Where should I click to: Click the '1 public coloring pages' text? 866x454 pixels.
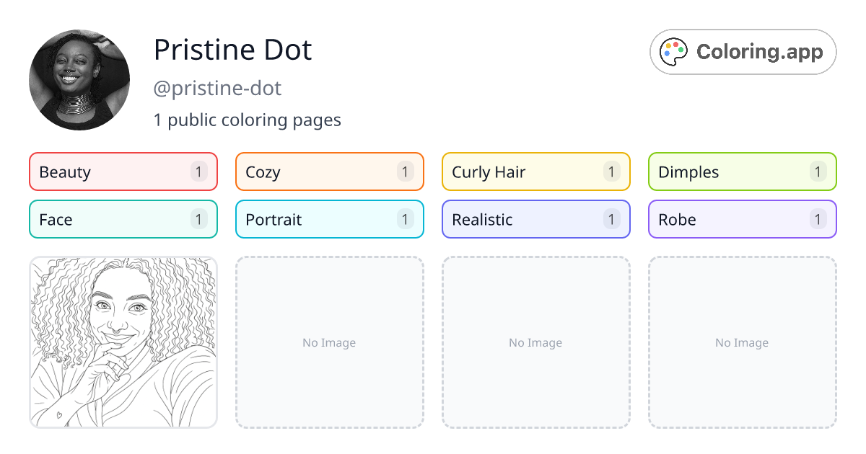248,120
